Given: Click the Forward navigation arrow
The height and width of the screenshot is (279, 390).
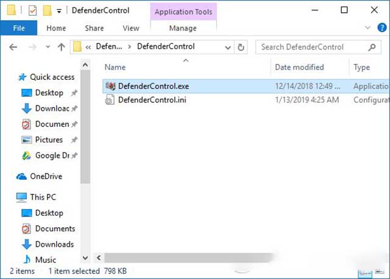Looking at the screenshot, I should coord(32,47).
